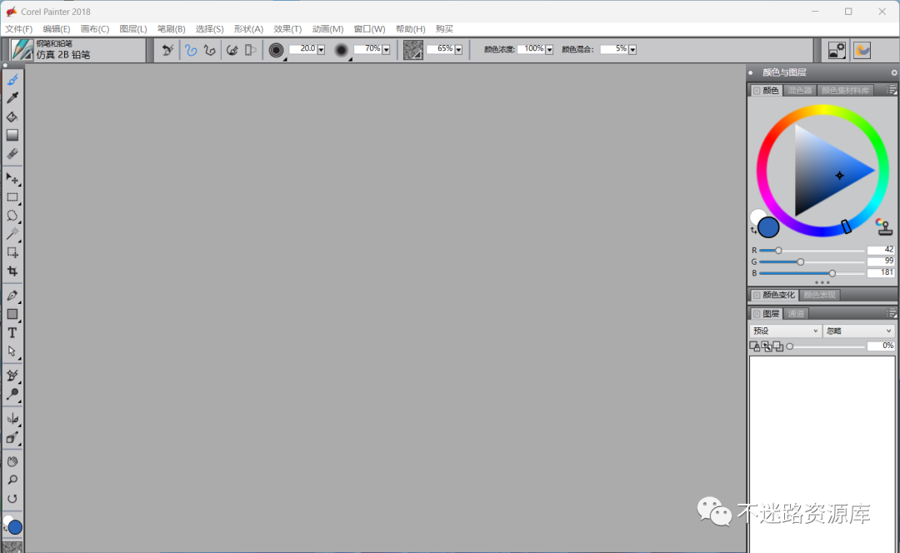
Task: Select the Paint Bucket tool
Action: click(x=12, y=117)
